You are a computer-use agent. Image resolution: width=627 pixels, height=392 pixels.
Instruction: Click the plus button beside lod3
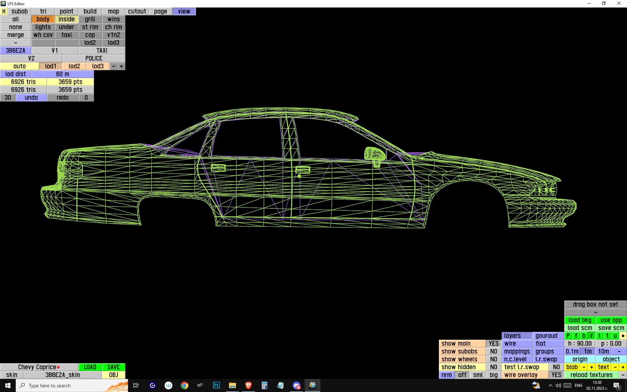(x=121, y=66)
